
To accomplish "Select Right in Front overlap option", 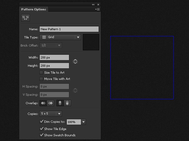I will 50,103.
